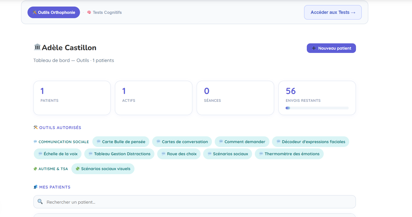Screen dimensions: 412x217
Task: Click the person icon beside Mes Patients
Action: (x=36, y=187)
